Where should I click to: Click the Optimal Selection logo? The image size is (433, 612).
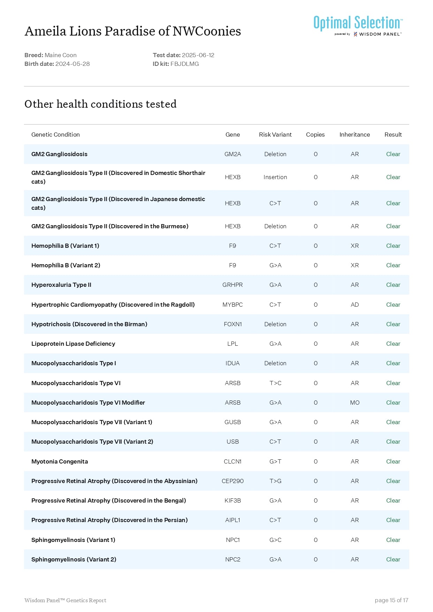point(358,23)
